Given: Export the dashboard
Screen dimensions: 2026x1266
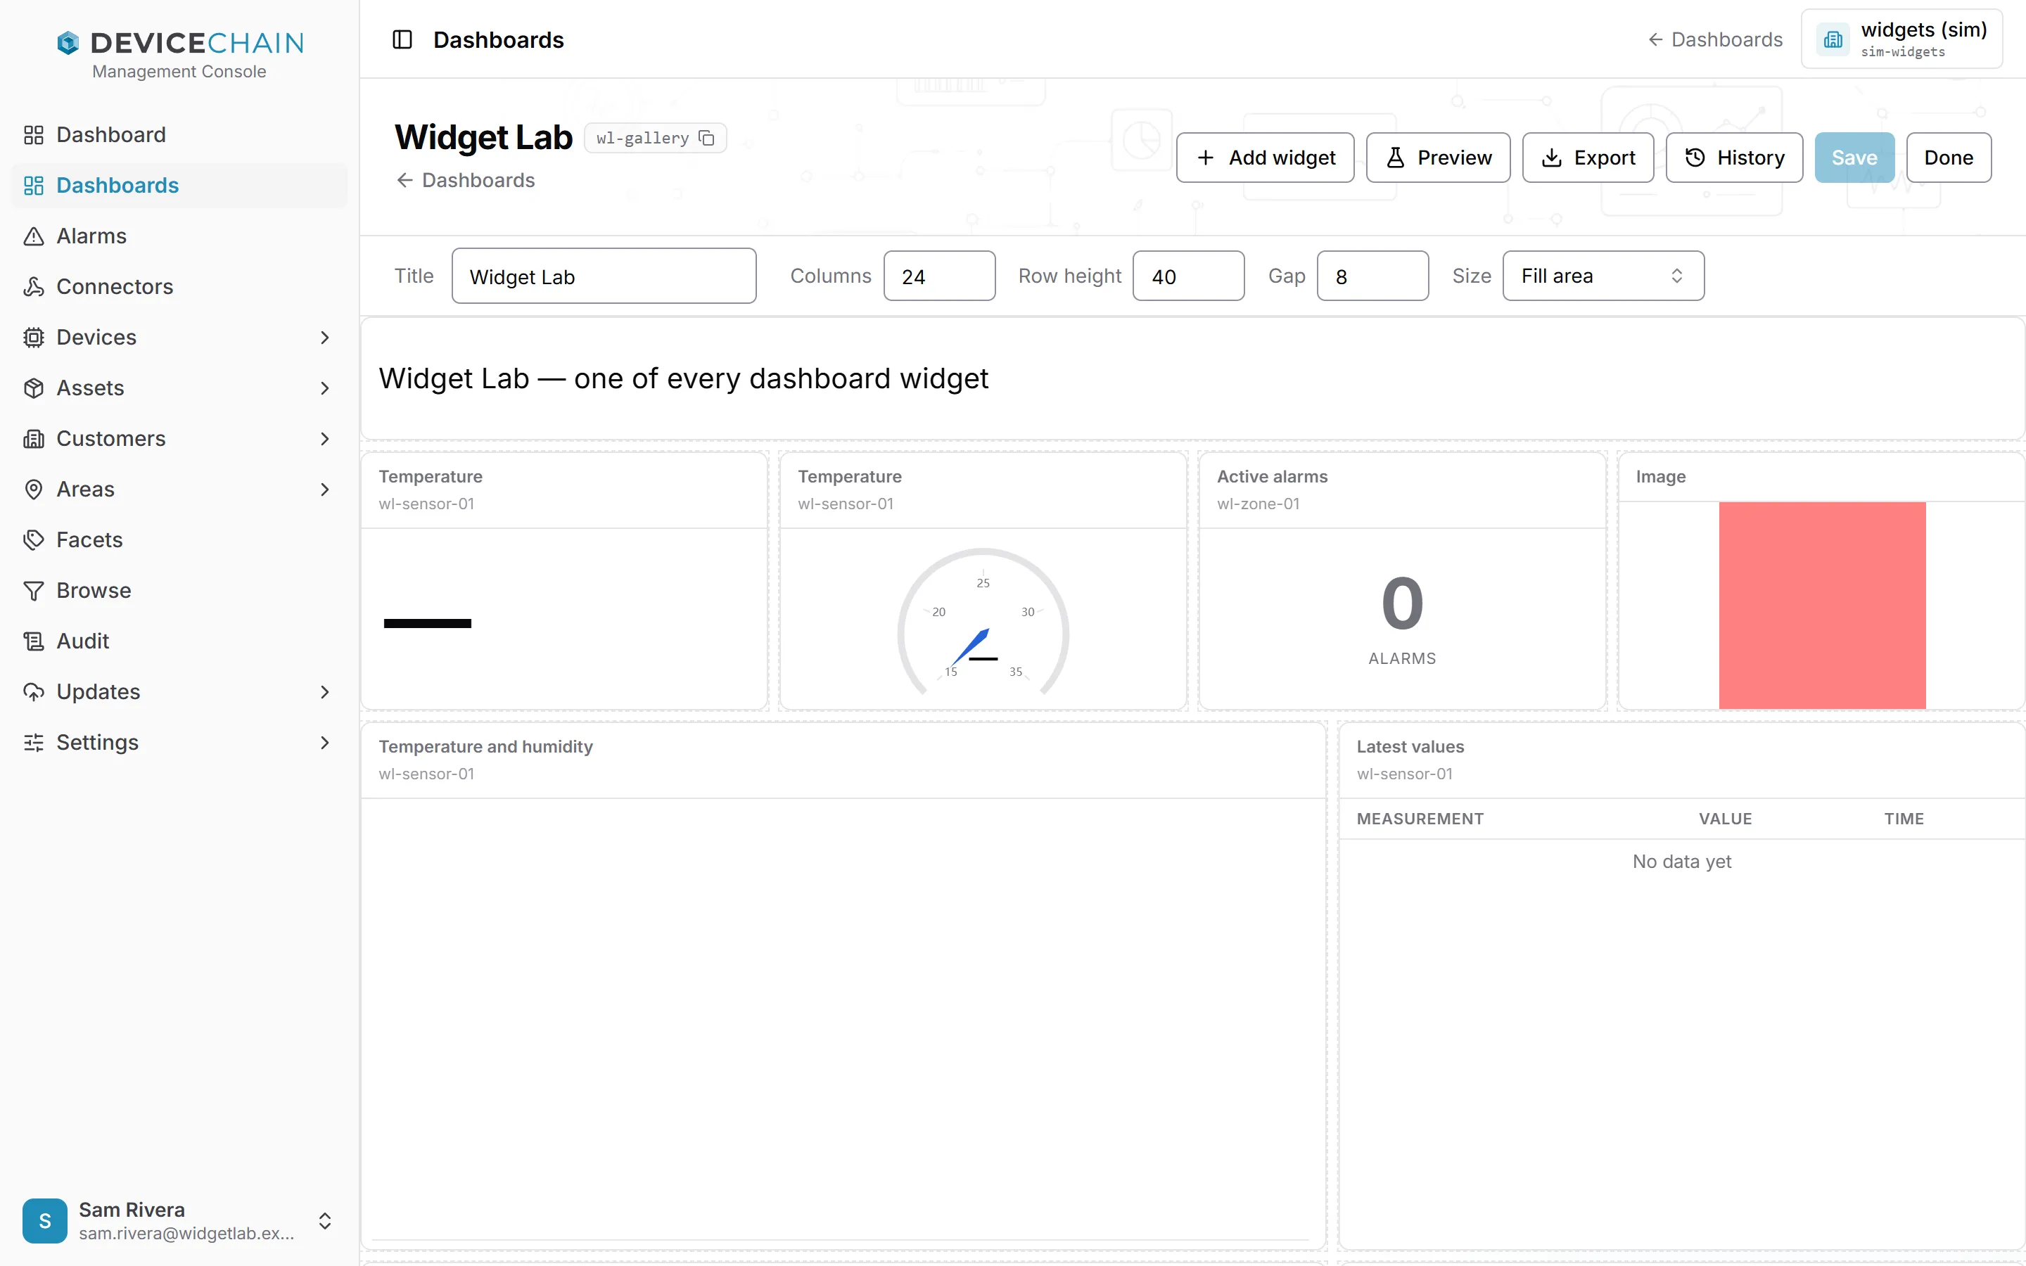Looking at the screenshot, I should (1588, 158).
